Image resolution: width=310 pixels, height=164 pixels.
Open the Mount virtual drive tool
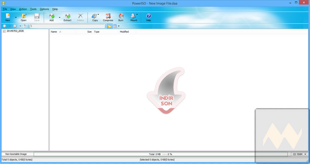point(134,18)
